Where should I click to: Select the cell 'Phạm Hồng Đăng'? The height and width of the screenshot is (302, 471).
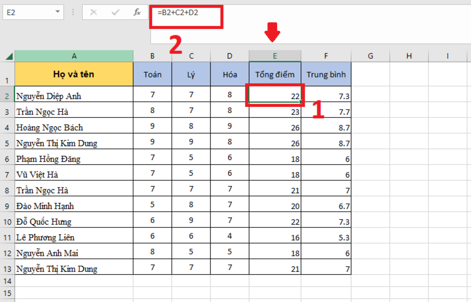tap(74, 157)
